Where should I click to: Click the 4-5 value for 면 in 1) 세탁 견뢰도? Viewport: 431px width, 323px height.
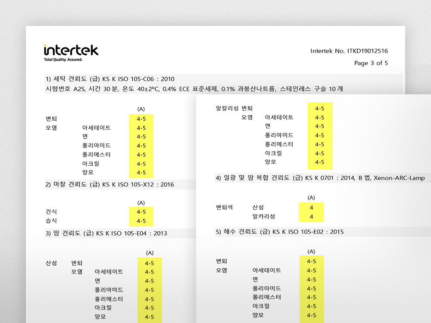141,137
